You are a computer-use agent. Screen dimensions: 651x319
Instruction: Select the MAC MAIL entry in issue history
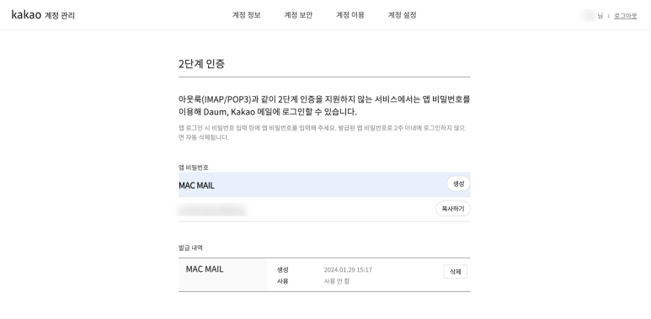[x=205, y=269]
